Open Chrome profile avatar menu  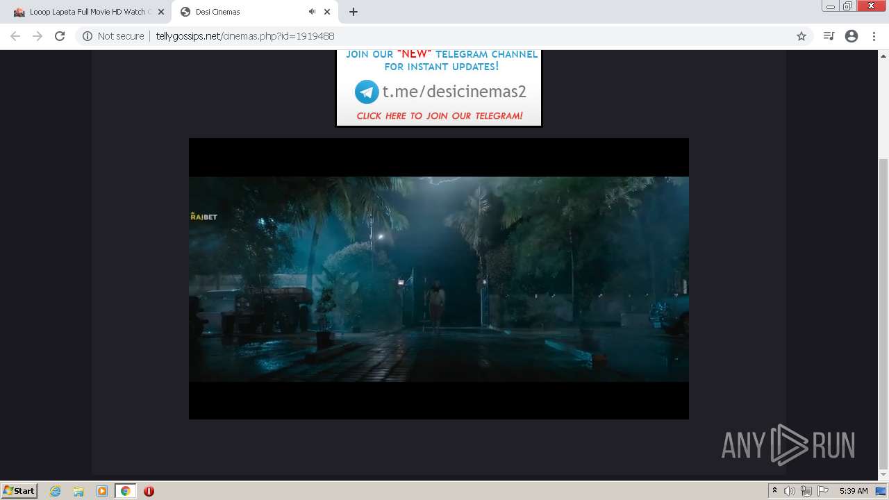851,36
